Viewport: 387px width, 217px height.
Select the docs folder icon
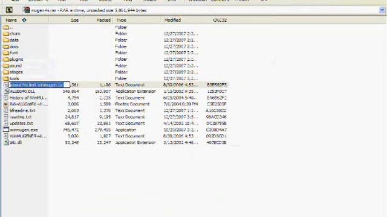click(6, 46)
